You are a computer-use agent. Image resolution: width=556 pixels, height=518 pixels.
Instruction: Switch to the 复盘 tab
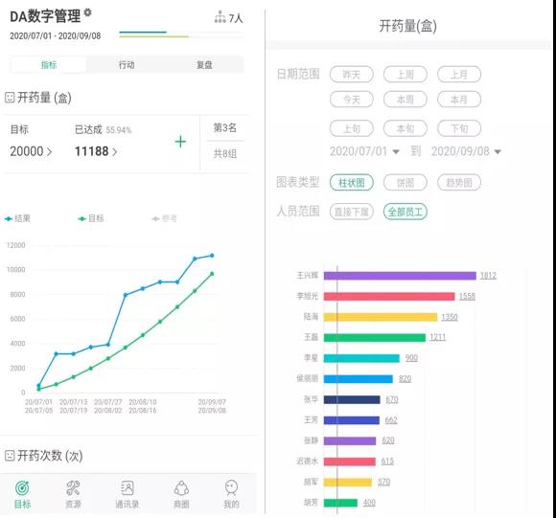coord(204,65)
